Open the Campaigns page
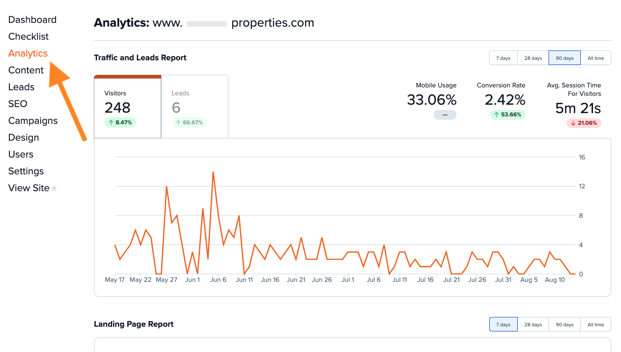This screenshot has height=352, width=621. click(33, 120)
